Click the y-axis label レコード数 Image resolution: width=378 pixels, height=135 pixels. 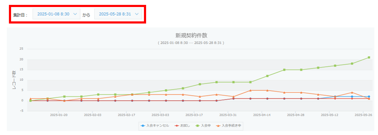tap(14, 80)
